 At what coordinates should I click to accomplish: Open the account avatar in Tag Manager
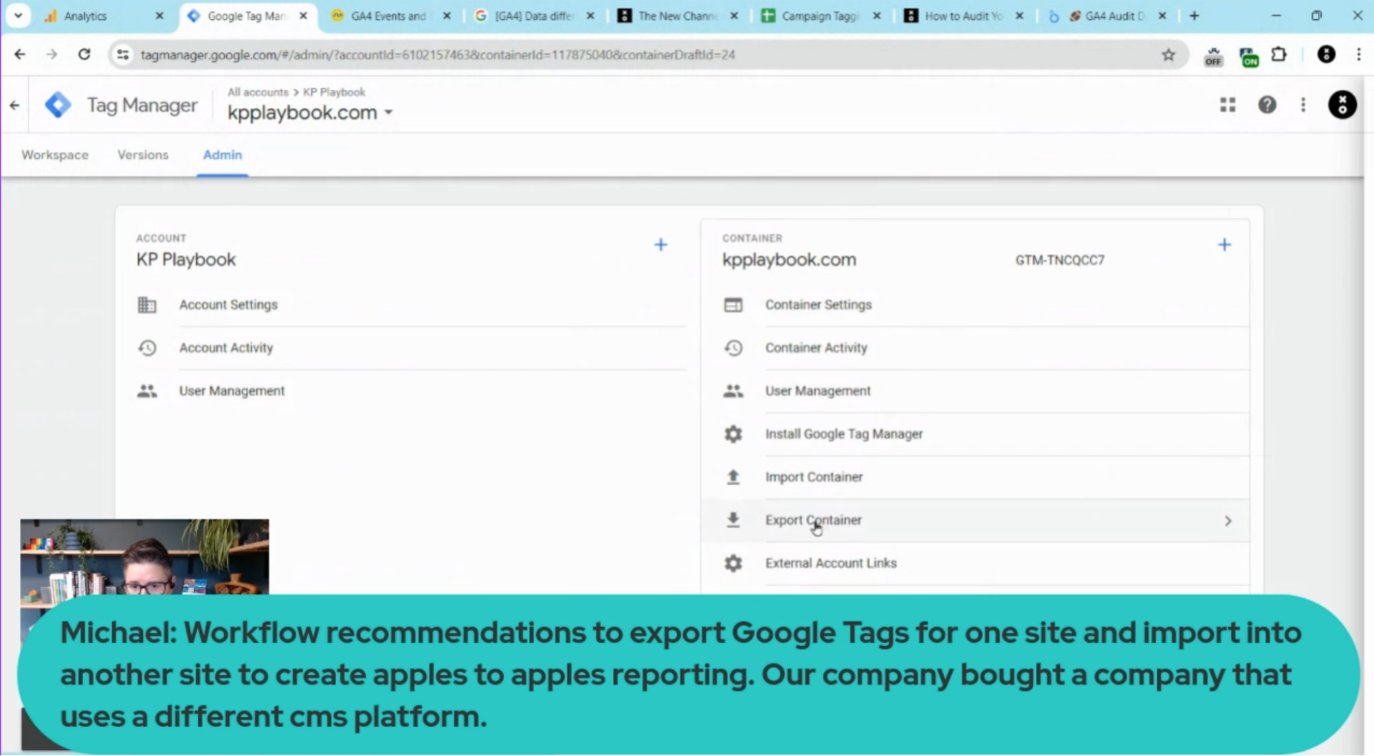tap(1342, 104)
